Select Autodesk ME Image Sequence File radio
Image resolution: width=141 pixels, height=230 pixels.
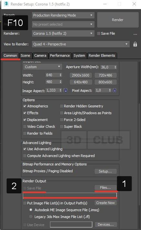coord(31,210)
